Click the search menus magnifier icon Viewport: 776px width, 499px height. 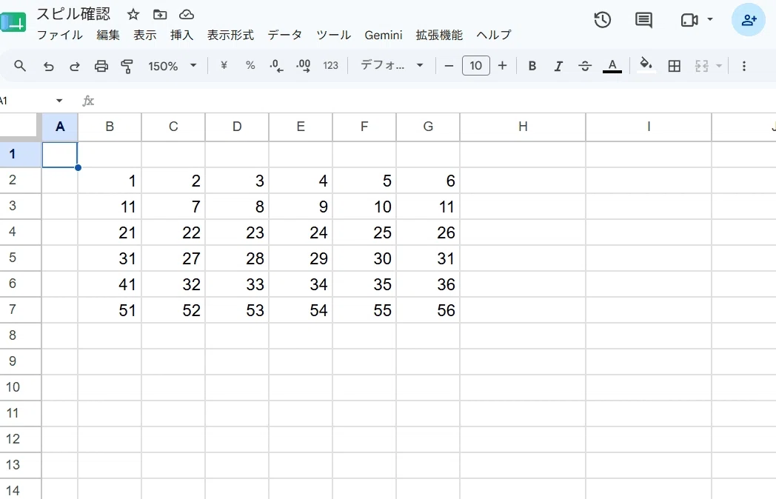(x=20, y=66)
